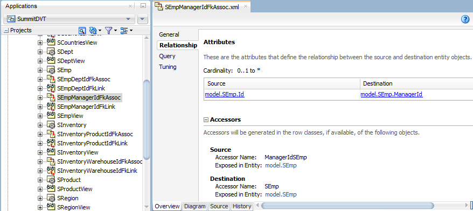This screenshot has height=211, width=473.
Task: Click the SRegionView view object icon
Action: click(51, 207)
